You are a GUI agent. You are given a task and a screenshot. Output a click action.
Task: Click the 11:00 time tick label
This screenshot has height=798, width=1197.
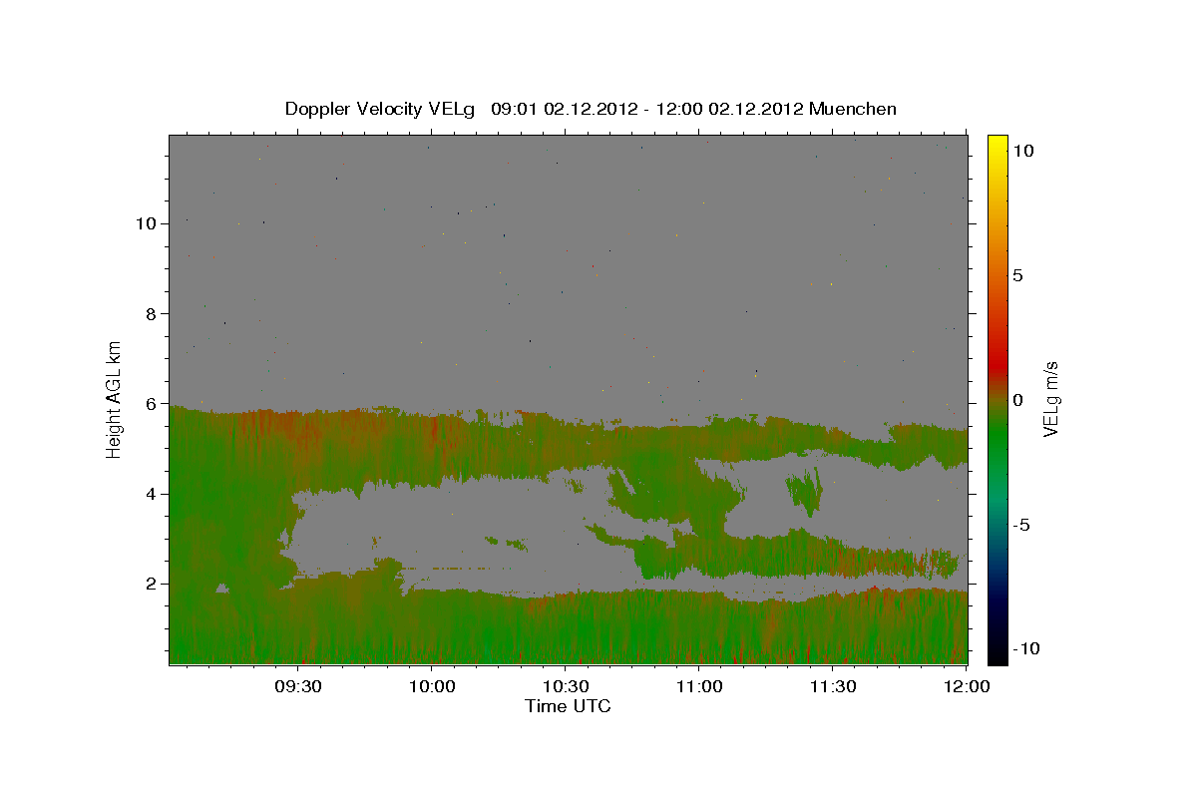pyautogui.click(x=698, y=686)
